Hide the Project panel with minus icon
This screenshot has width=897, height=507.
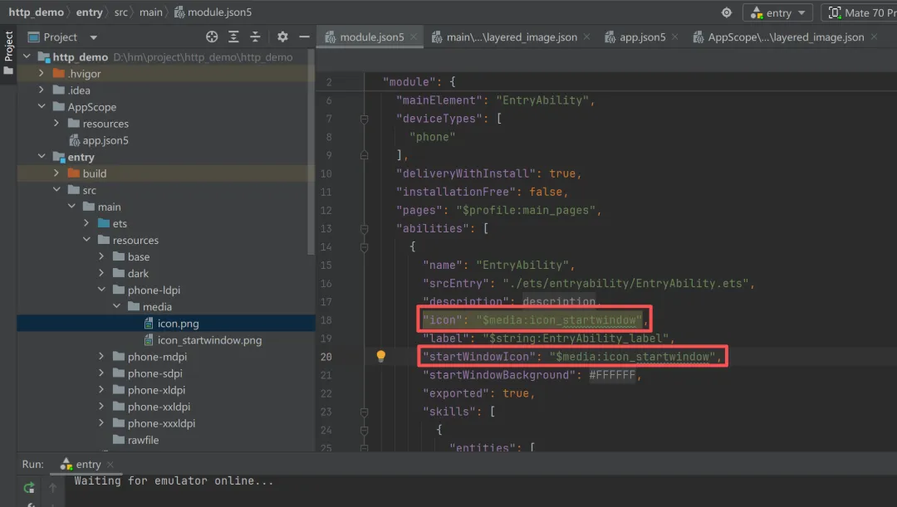pos(304,37)
